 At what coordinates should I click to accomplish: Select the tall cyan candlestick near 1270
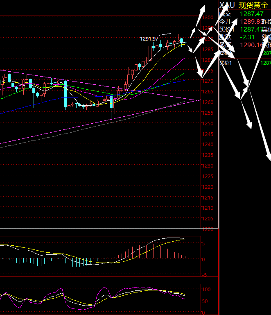65,95
